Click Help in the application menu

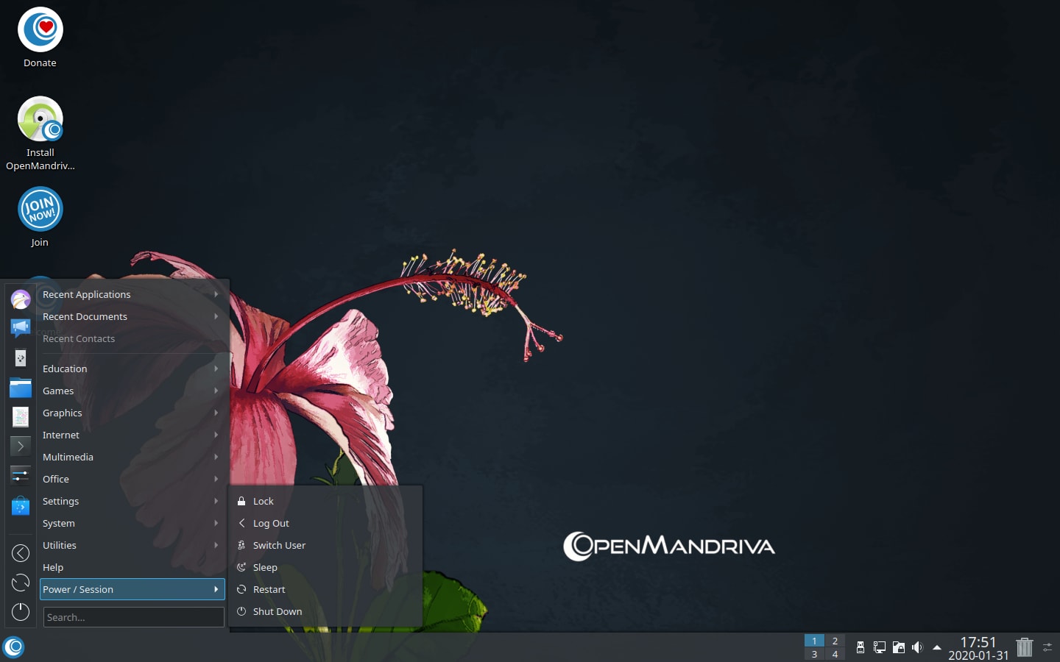(53, 567)
